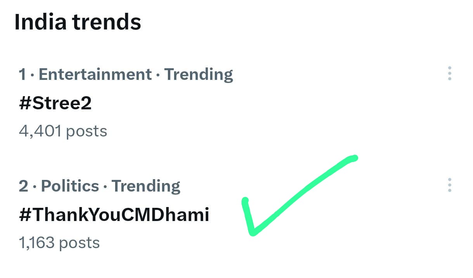Open three-dot menu for #ThankYouCMDhami trend
Screen dimensions: 473x278
pyautogui.click(x=449, y=185)
